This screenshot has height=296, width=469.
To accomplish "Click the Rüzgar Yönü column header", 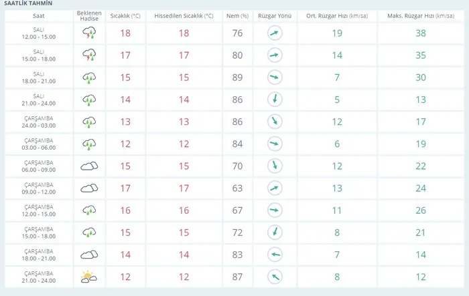I will pyautogui.click(x=274, y=15).
